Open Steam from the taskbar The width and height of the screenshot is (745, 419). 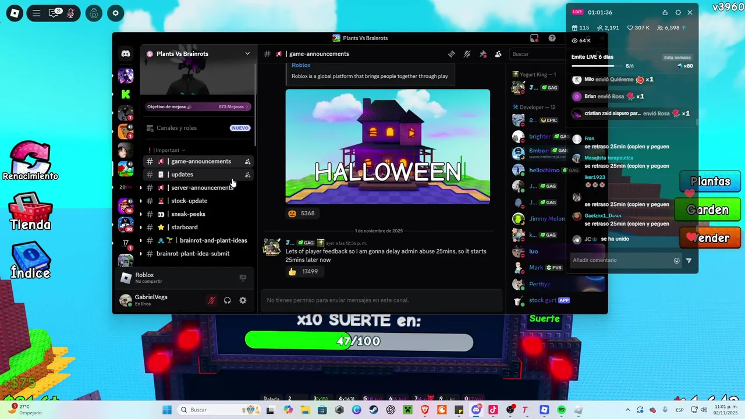[x=373, y=410]
